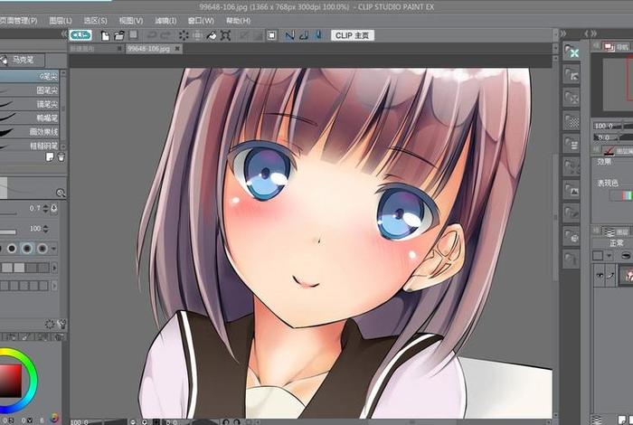Click the brush size 0.7 stepper arrows

[x=45, y=208]
